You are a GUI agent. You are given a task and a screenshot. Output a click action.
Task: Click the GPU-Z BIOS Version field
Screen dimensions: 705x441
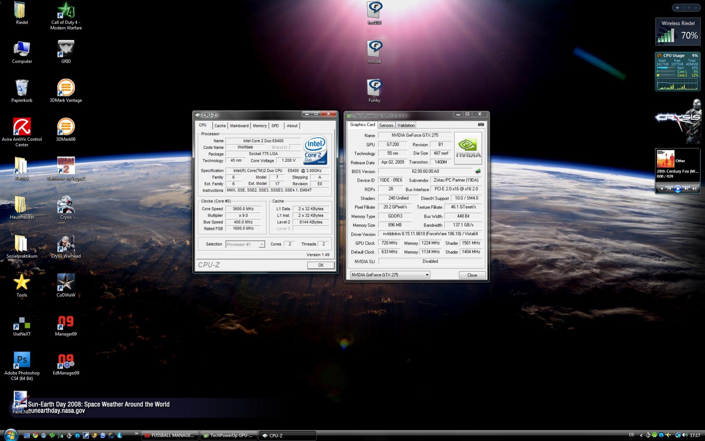coord(425,171)
